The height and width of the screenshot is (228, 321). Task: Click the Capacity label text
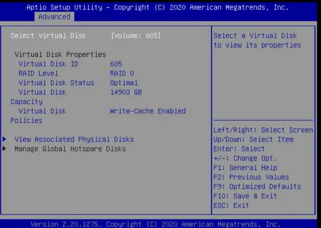click(x=27, y=102)
